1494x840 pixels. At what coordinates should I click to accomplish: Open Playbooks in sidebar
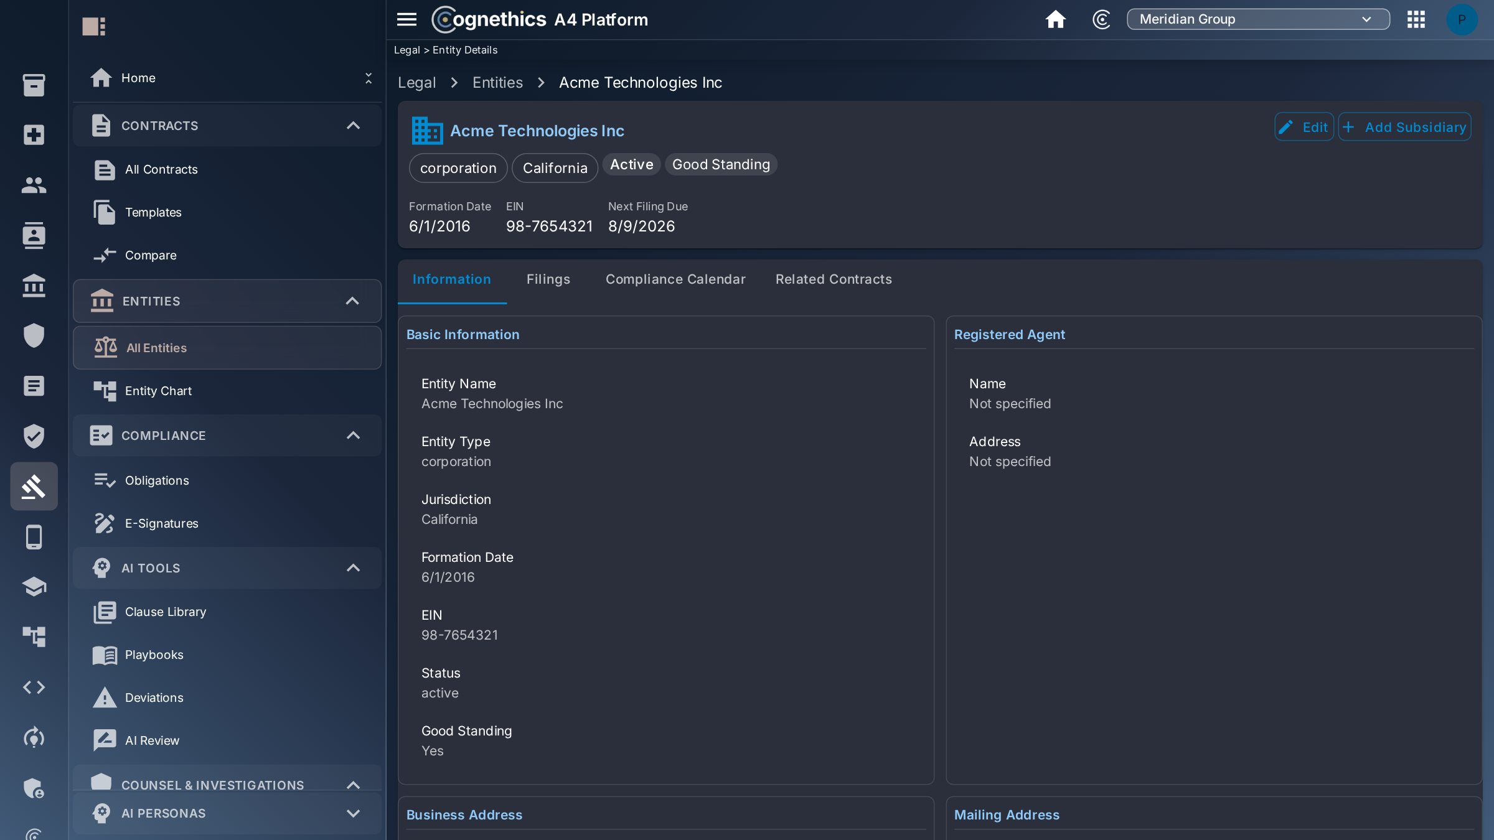[x=227, y=655]
